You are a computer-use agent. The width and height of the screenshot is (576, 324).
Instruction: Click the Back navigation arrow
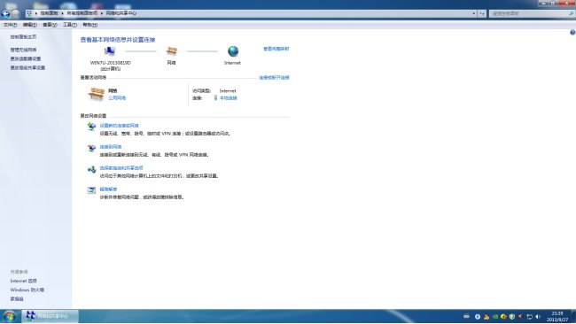click(5, 13)
